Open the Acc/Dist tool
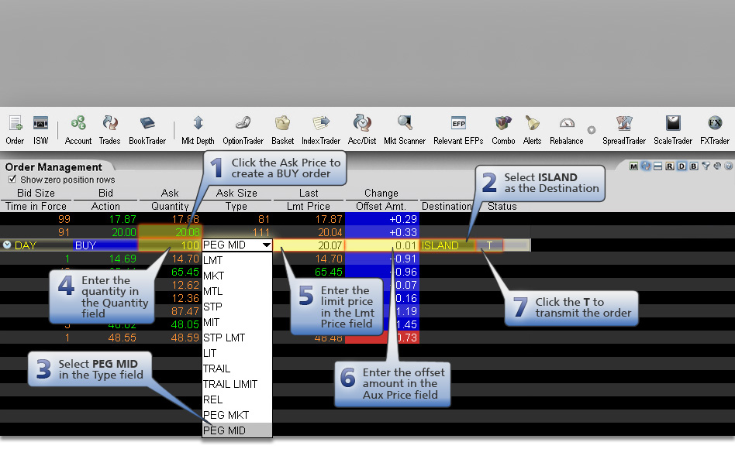This screenshot has width=735, height=449. pyautogui.click(x=362, y=130)
